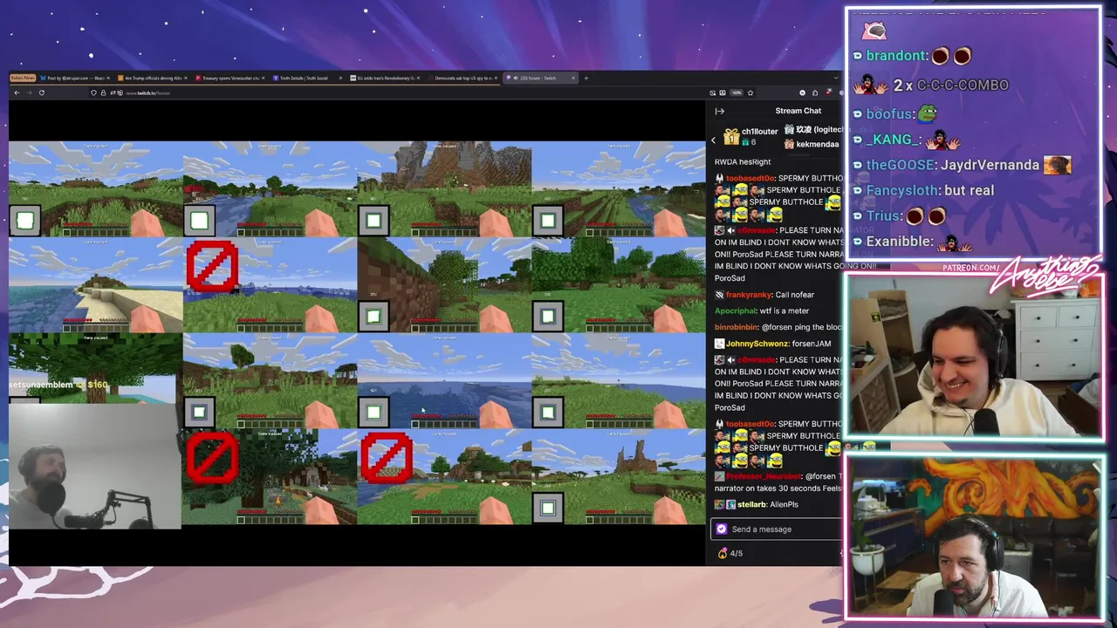
Task: Switch to the 'Are Trump officials' tab
Action: [x=152, y=78]
